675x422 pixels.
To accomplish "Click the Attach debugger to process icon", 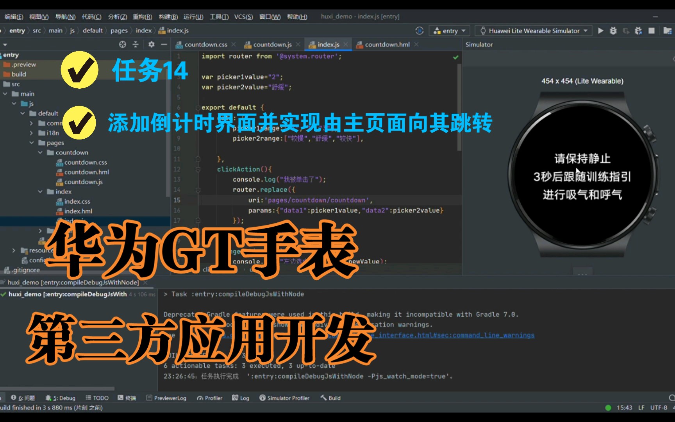I will 638,30.
